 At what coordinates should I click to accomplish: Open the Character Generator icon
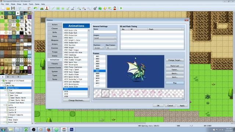click(x=115, y=8)
